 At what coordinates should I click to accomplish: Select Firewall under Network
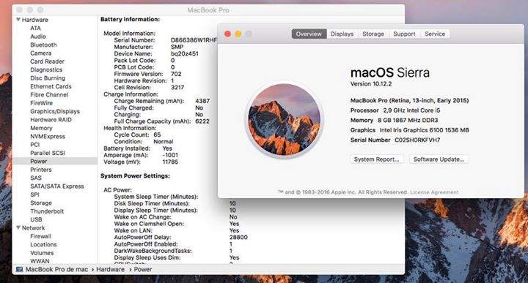40,236
